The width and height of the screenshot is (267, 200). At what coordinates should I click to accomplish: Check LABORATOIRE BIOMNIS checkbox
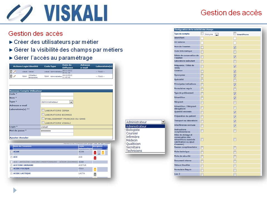[43, 114]
